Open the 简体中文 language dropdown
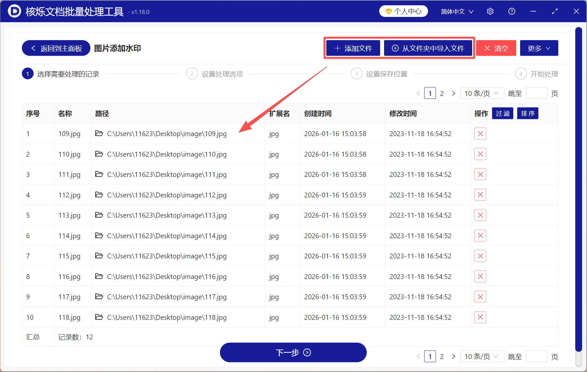 pyautogui.click(x=456, y=11)
